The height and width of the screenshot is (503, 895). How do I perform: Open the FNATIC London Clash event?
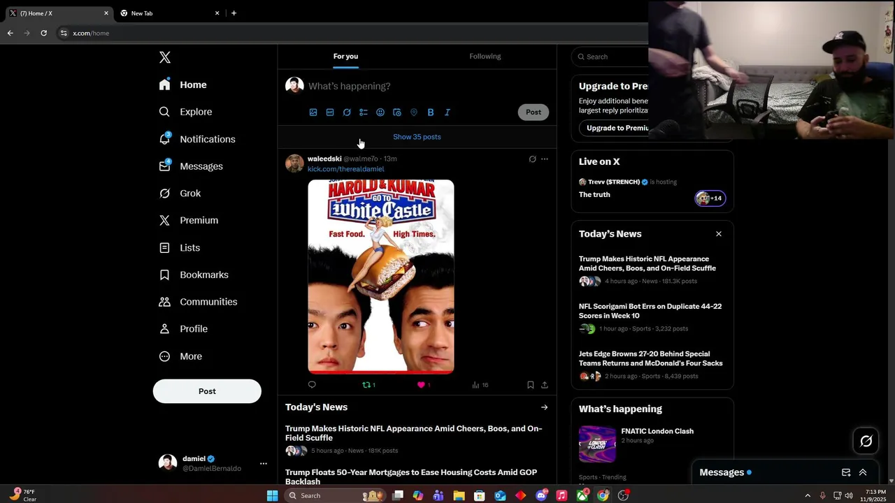click(652, 444)
